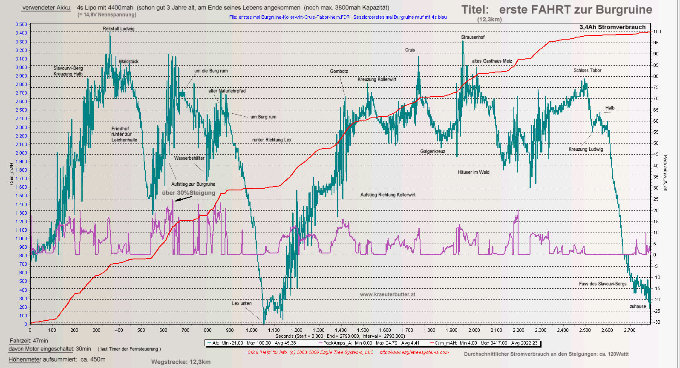Screen dimensions: 680x368
Task: Click the 'über 30%Steigung' annotation
Action: [189, 193]
